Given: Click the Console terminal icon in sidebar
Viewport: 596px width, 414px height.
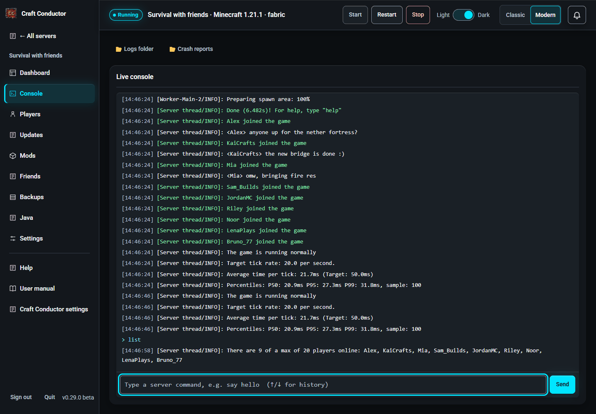Looking at the screenshot, I should (x=13, y=94).
